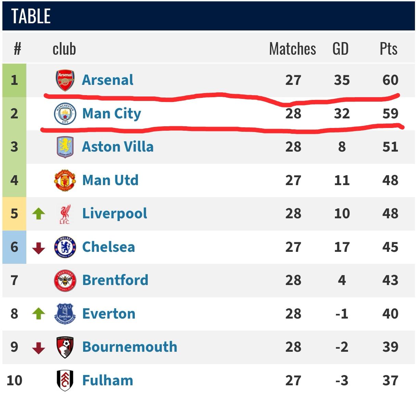Open the Arsenal team link
This screenshot has height=400, width=416.
(108, 80)
